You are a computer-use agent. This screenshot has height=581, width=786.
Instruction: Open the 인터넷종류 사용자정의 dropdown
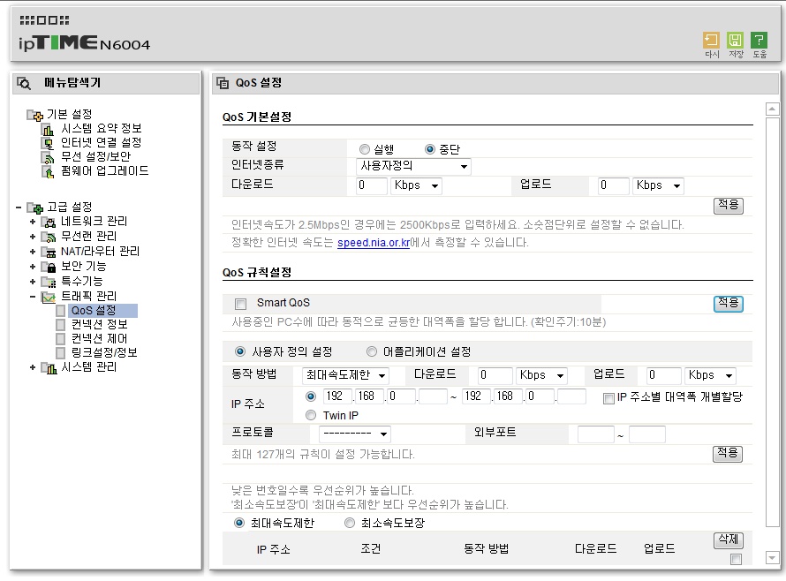pyautogui.click(x=413, y=166)
